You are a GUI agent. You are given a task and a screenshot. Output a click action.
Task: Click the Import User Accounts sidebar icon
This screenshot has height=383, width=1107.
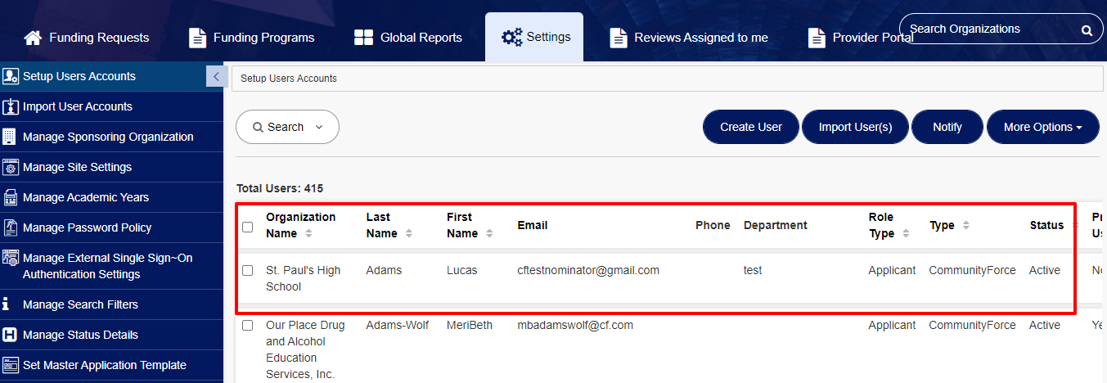pyautogui.click(x=11, y=106)
